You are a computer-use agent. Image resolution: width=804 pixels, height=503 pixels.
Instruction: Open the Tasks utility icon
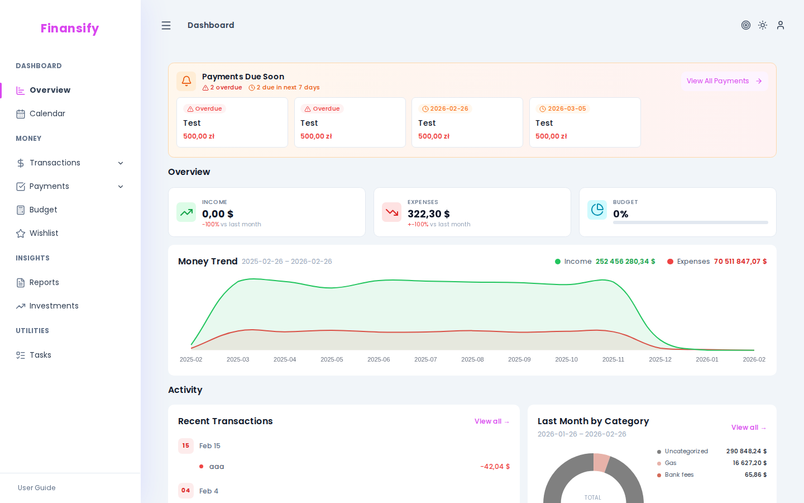coord(20,355)
